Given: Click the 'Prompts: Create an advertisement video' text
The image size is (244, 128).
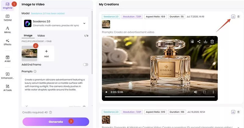Looking at the screenshot, I should coord(128,32).
